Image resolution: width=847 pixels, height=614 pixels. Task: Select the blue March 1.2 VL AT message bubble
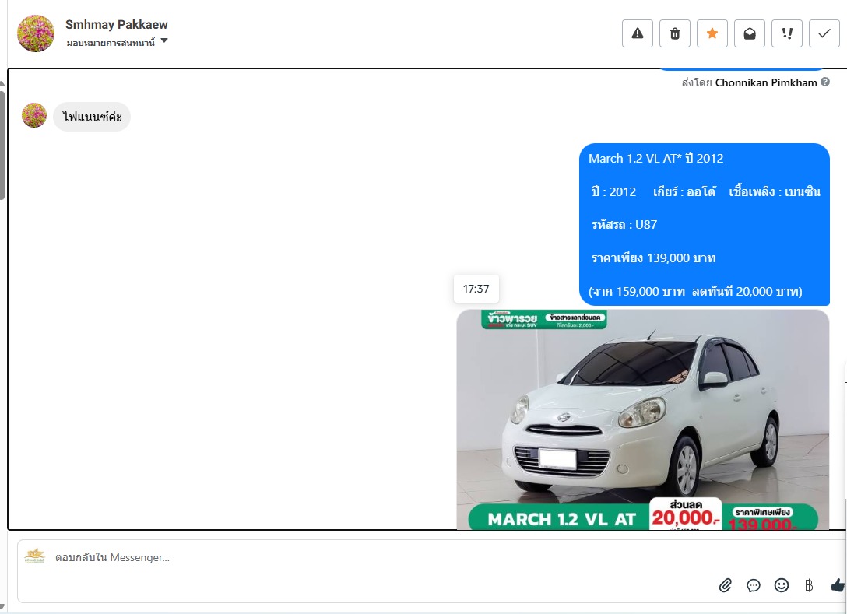click(x=705, y=225)
